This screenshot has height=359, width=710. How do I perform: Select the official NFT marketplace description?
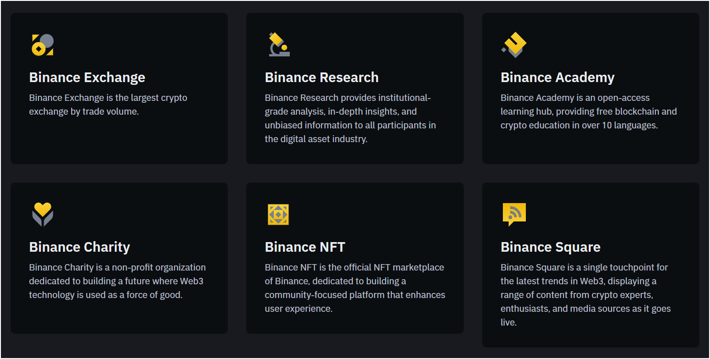pos(355,288)
